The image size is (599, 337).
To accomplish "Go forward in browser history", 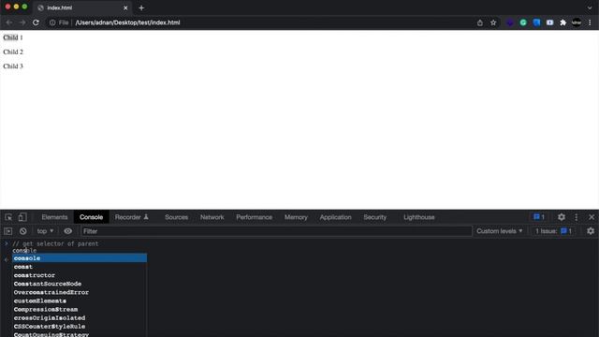I will (22, 22).
